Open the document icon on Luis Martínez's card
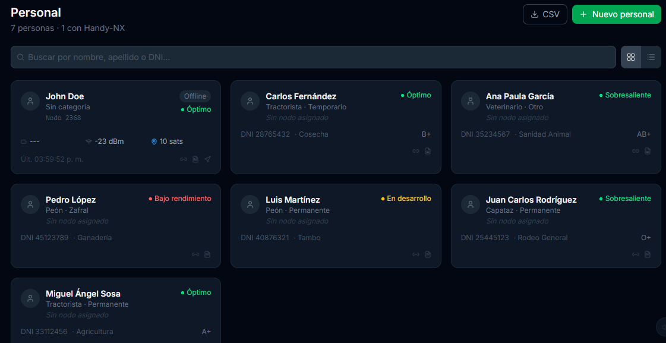Image resolution: width=666 pixels, height=343 pixels. pos(428,254)
